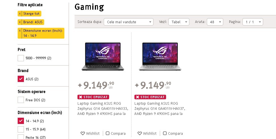Remove the Brand: ASUS filter x icon
Screen dimensions: 276x139
(20, 22)
